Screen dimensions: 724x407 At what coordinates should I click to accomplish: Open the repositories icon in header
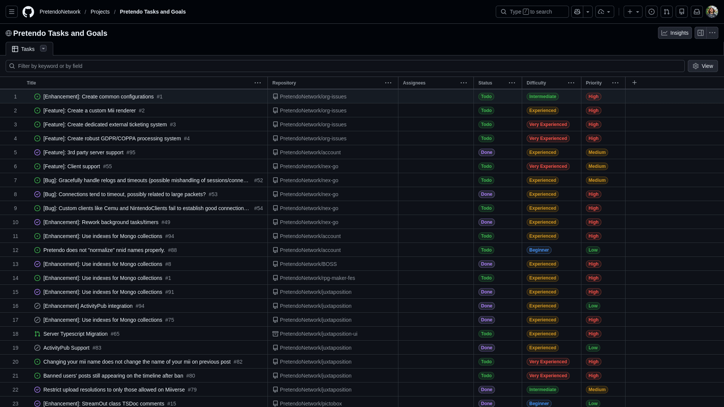pos(682,12)
